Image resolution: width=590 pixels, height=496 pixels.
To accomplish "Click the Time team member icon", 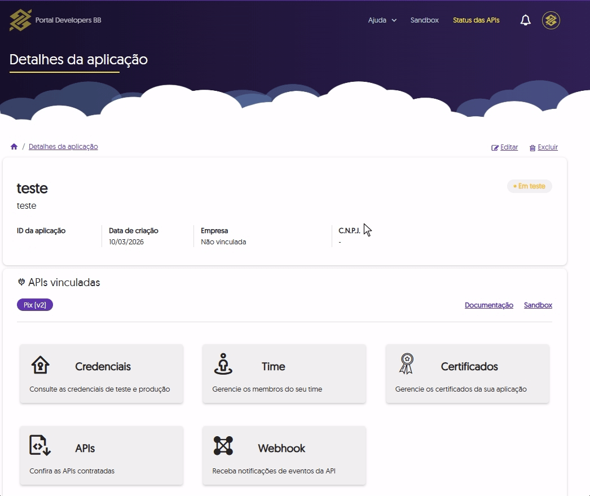I will pyautogui.click(x=223, y=364).
